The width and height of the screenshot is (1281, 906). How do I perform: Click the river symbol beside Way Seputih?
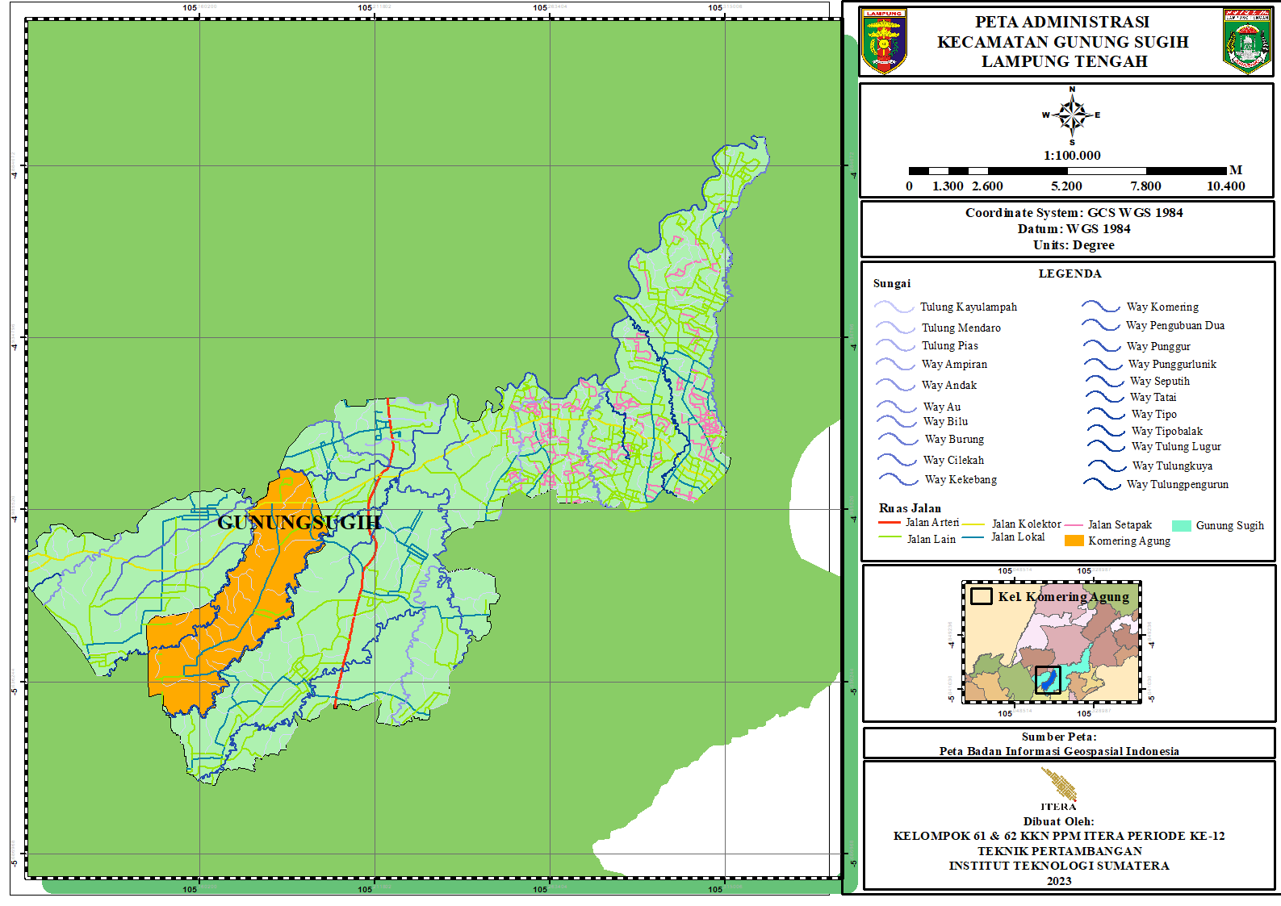click(1104, 381)
